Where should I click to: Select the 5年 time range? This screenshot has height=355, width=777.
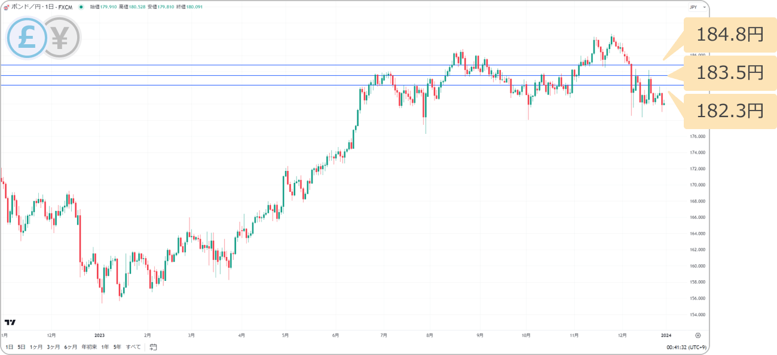pos(117,347)
